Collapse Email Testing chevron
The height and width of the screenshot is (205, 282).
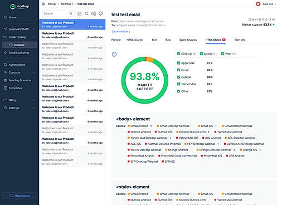[34, 37]
